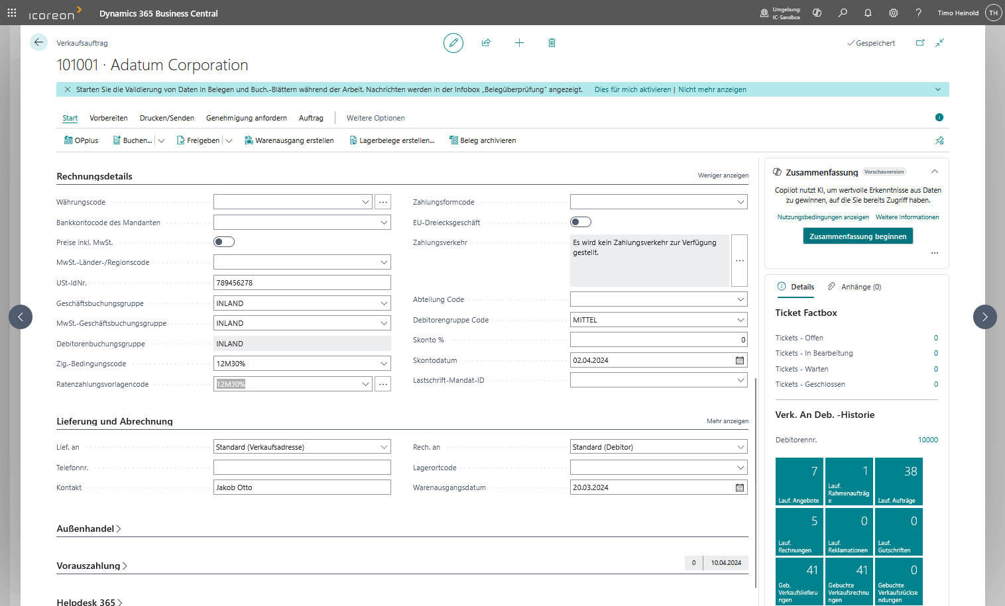Image resolution: width=1005 pixels, height=606 pixels.
Task: Open the search magnifier icon
Action: tap(843, 13)
